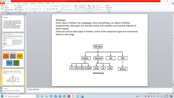Click the Copy command

pos(7,8)
